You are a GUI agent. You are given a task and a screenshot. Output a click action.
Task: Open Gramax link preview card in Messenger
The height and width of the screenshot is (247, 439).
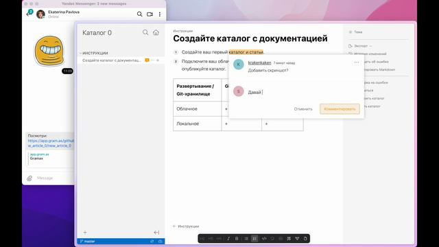(50, 158)
